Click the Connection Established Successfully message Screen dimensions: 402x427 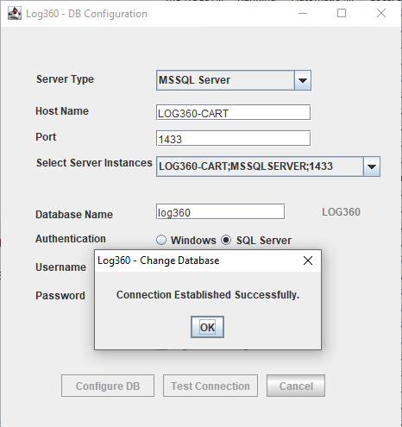(208, 295)
